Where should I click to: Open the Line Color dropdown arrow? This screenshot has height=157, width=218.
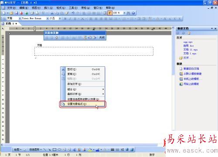coord(101,150)
